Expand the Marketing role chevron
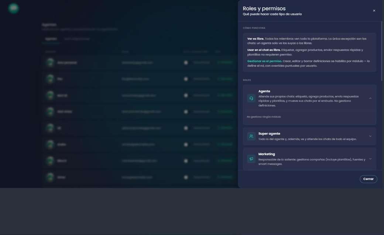The image size is (384, 235). [370, 159]
